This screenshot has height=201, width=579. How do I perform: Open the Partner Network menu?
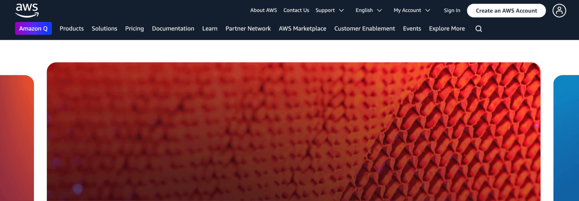point(248,29)
